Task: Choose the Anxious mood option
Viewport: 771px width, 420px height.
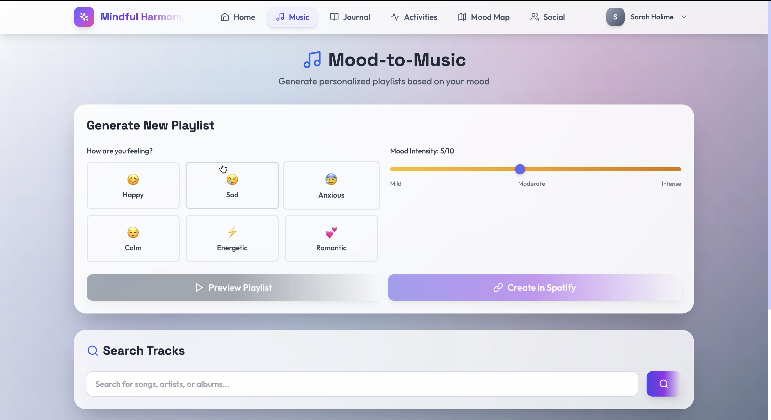Action: click(x=331, y=186)
